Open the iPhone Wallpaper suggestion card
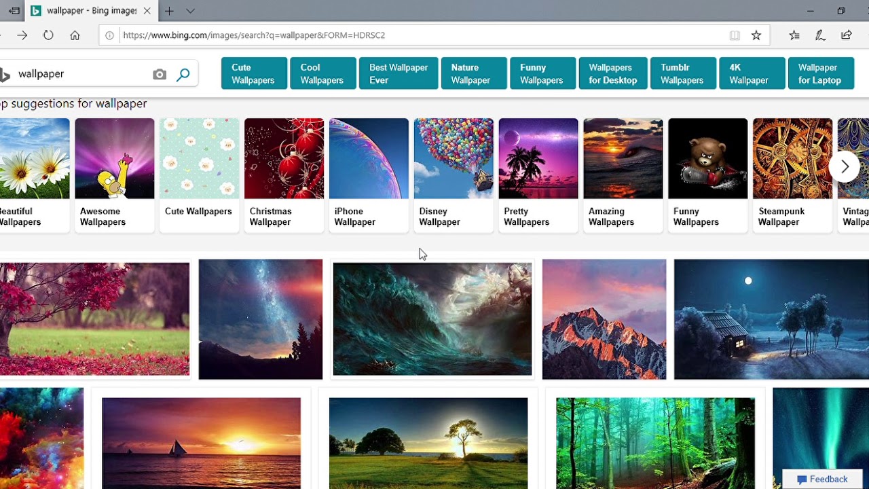 click(369, 175)
